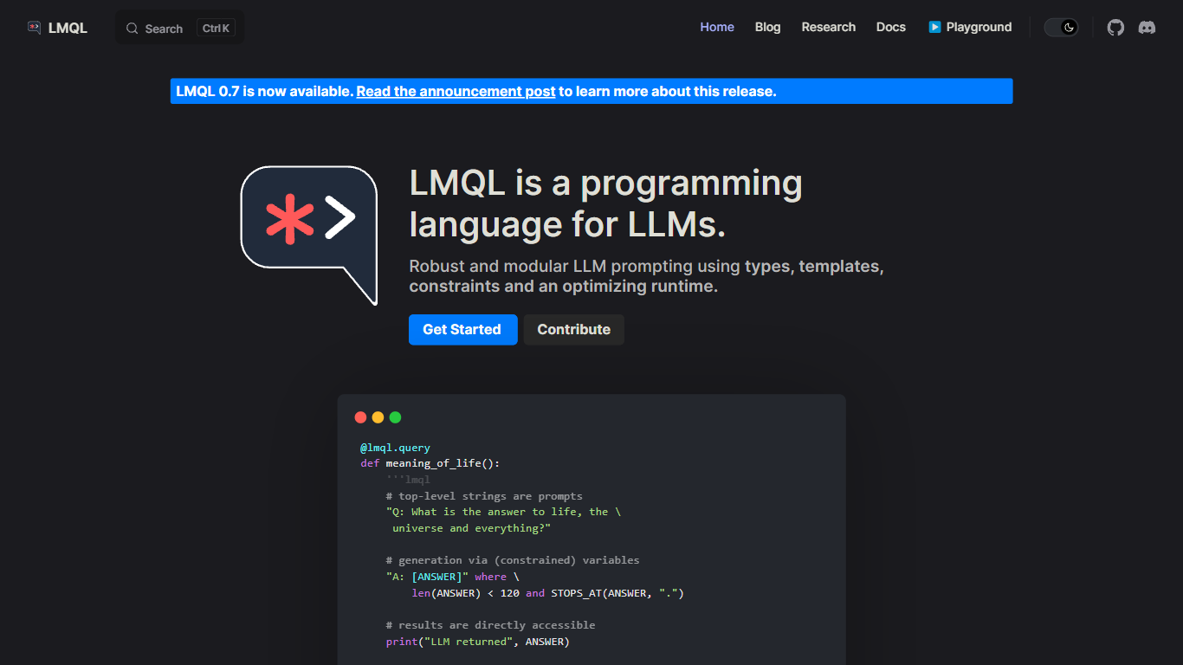
Task: Click the search magnifier icon
Action: (x=133, y=29)
